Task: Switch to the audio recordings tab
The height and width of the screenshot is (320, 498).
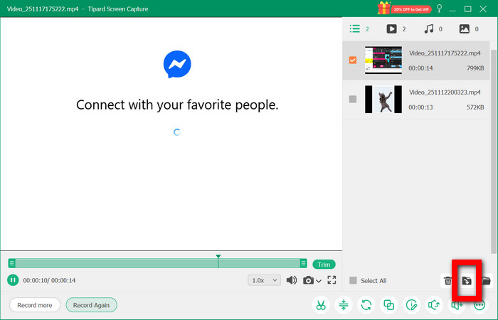Action: click(x=433, y=29)
